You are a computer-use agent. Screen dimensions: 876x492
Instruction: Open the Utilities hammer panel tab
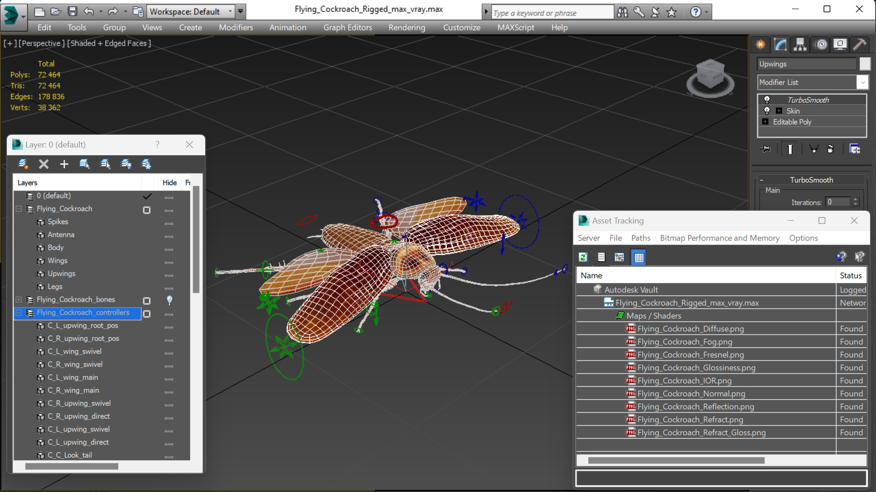pos(860,45)
